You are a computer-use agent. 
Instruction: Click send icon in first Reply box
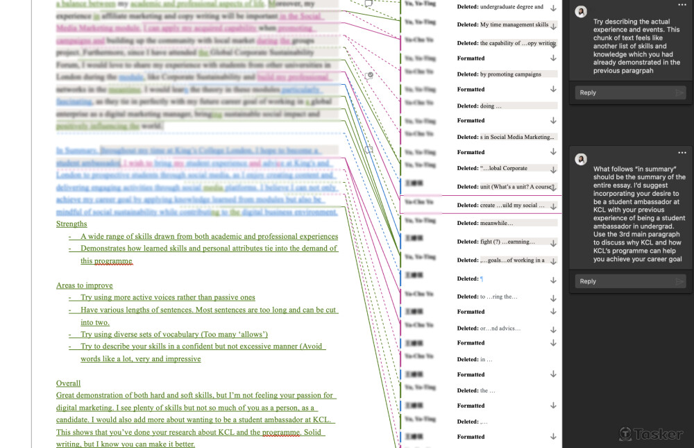point(679,92)
